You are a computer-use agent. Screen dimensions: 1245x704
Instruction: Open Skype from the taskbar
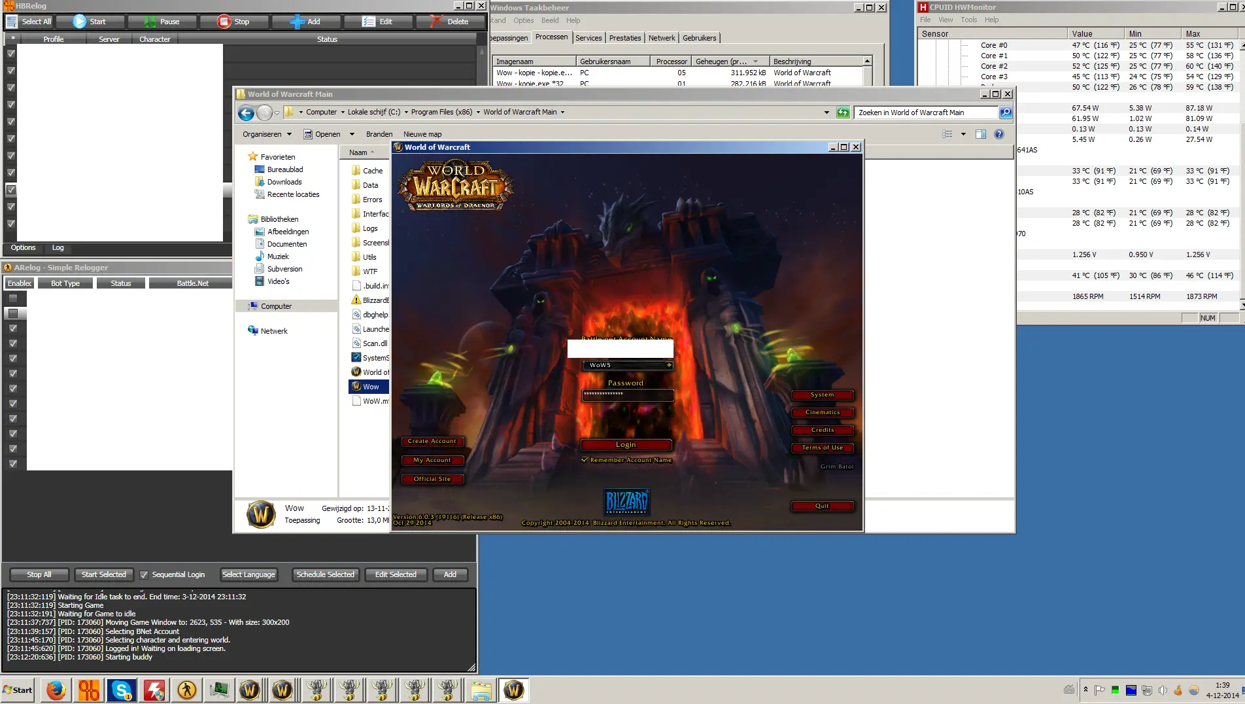(122, 690)
